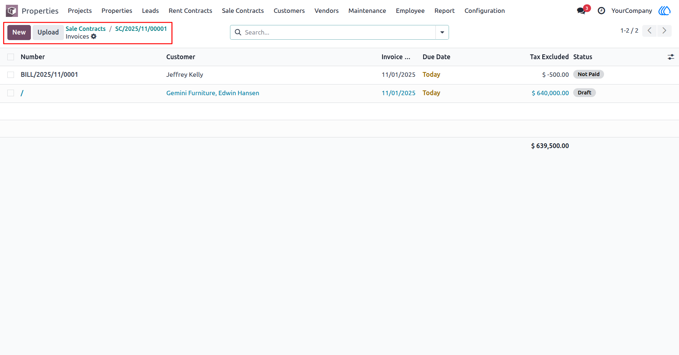Tick checkbox for Gemini Furniture draft row

pos(11,93)
